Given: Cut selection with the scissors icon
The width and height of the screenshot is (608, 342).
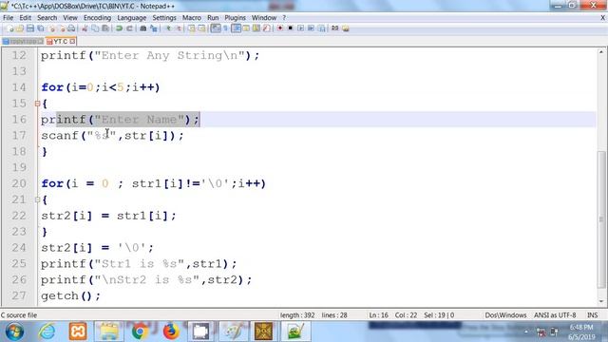Looking at the screenshot, I should click(x=85, y=28).
